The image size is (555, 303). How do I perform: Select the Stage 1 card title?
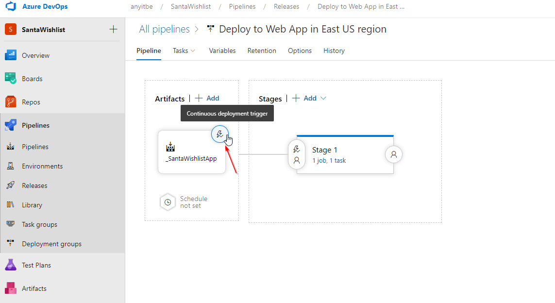[x=324, y=150]
